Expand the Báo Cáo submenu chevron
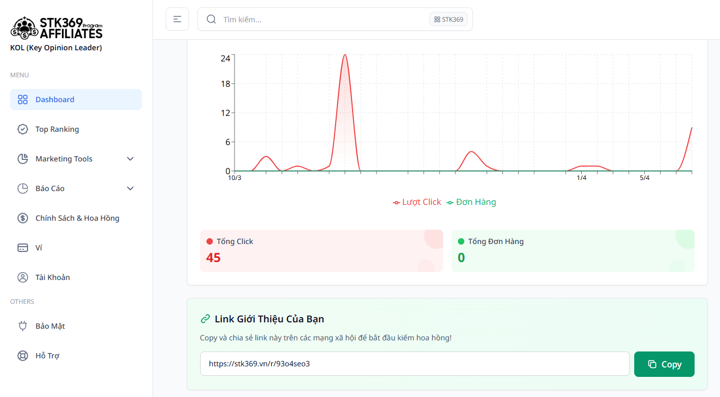Viewport: 720px width, 397px height. coord(130,188)
